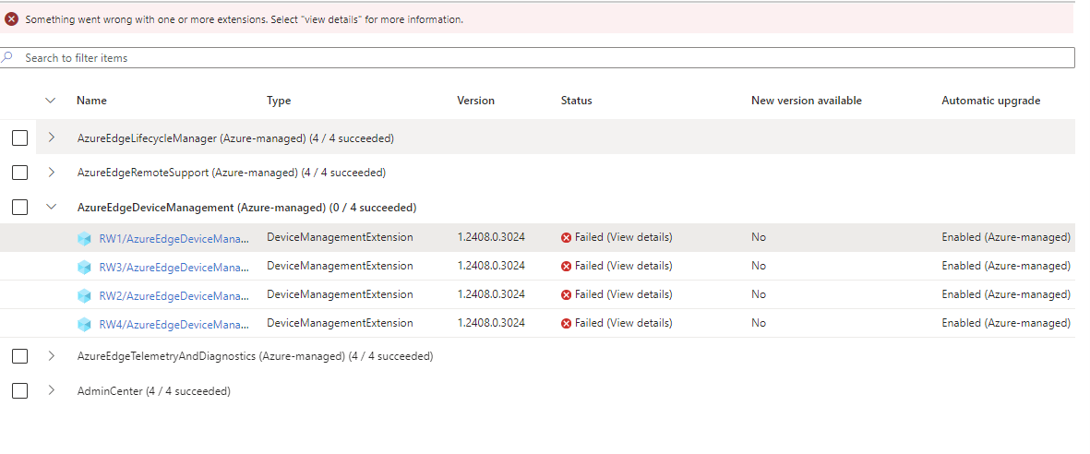Image resolution: width=1090 pixels, height=454 pixels.
Task: Click version 1.2408.0.3024 in RW3 row
Action: coord(491,266)
